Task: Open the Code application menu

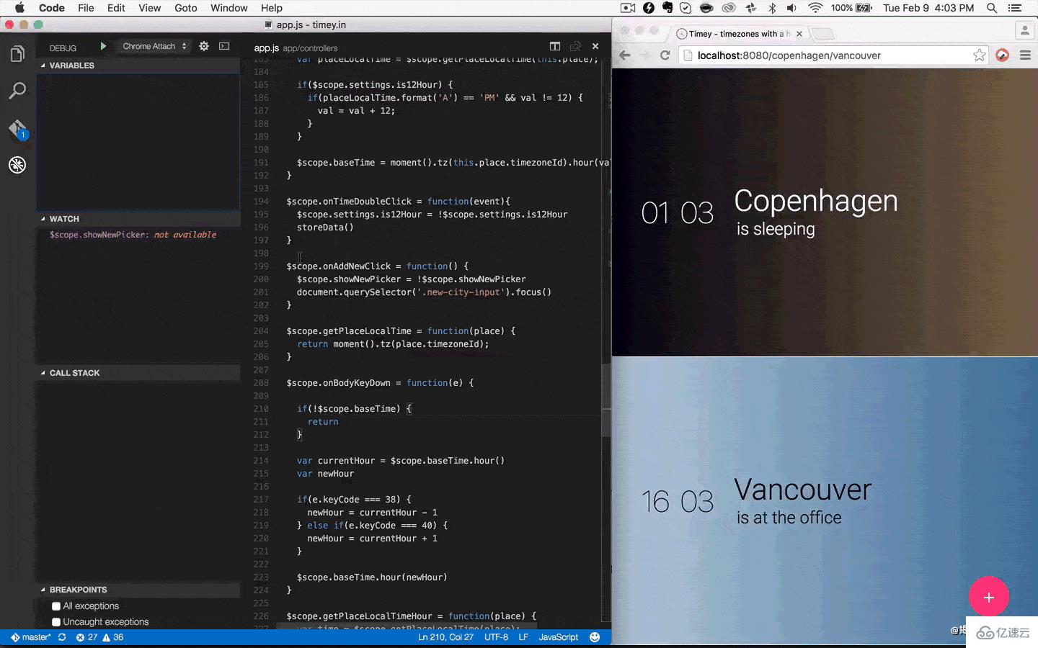Action: 52,8
